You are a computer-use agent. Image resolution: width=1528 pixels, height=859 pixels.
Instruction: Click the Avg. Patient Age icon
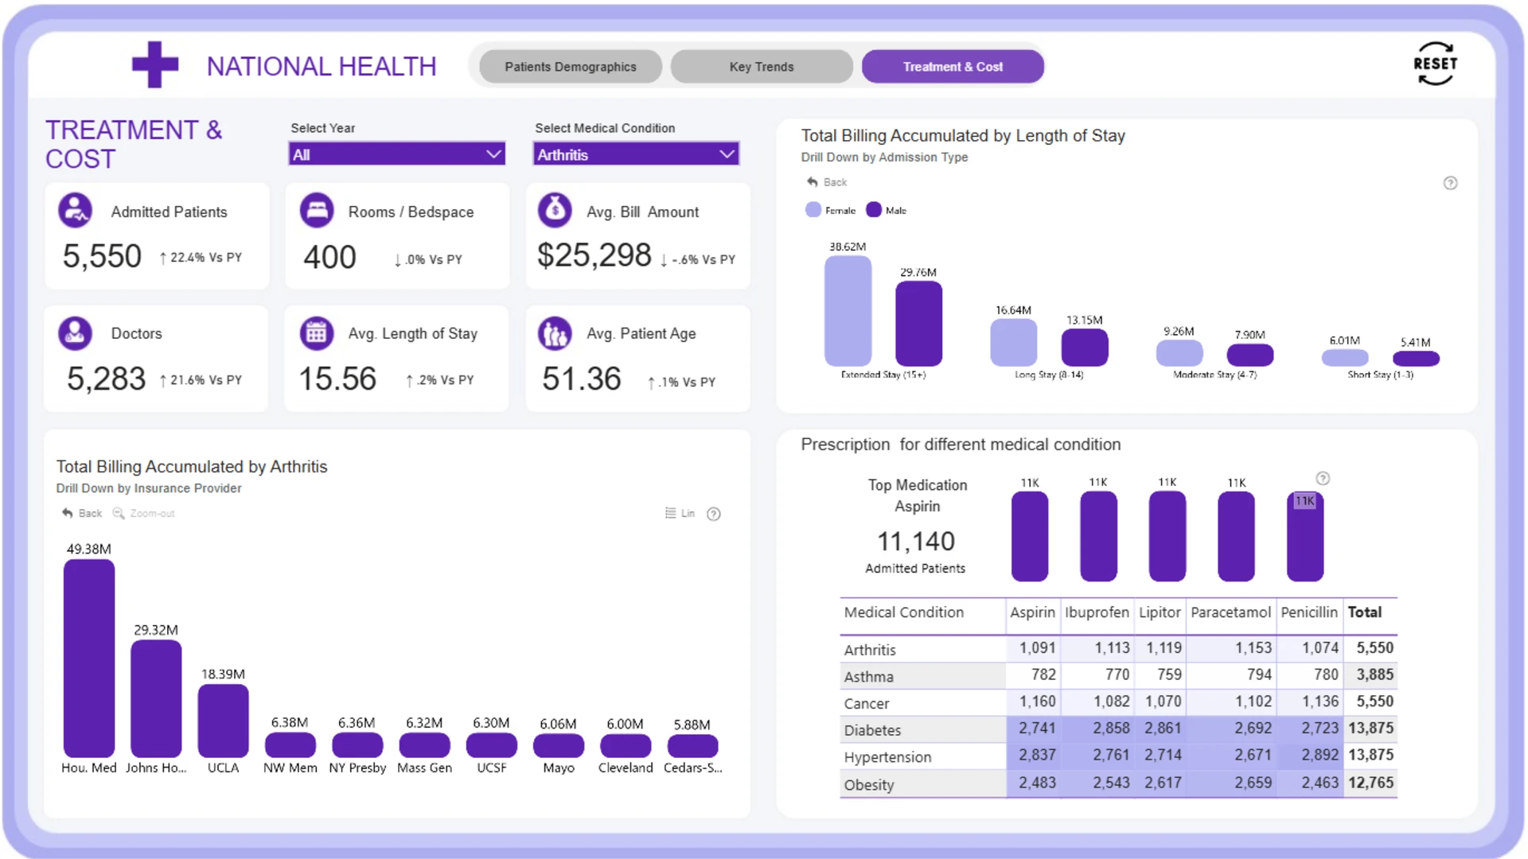[555, 333]
